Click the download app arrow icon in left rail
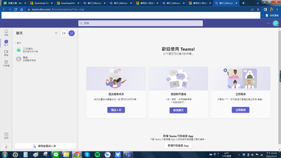Viewport: 281px width, 158px height. pyautogui.click(x=6, y=146)
